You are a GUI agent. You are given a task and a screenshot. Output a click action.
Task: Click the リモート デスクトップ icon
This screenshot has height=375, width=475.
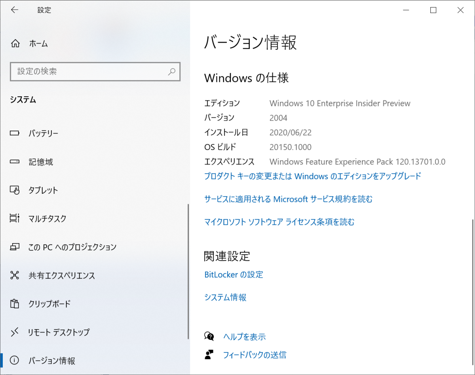(x=15, y=332)
